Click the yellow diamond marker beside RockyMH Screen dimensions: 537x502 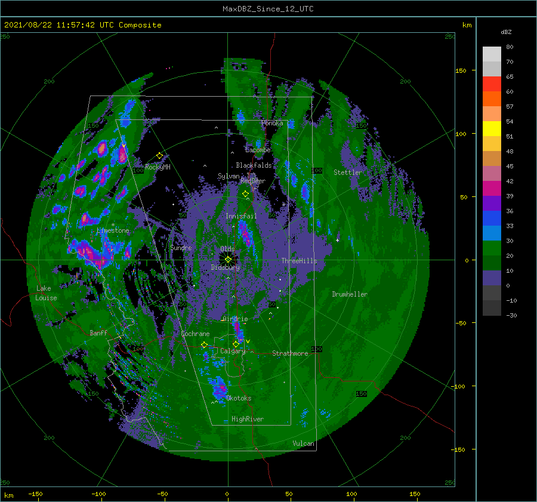pyautogui.click(x=159, y=156)
